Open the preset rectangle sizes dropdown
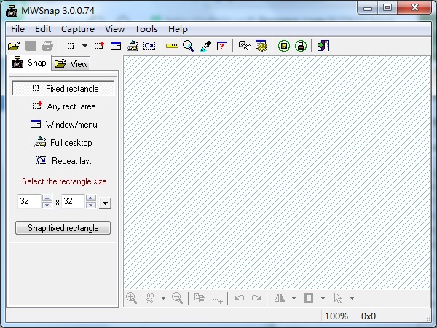The width and height of the screenshot is (437, 328). click(105, 203)
